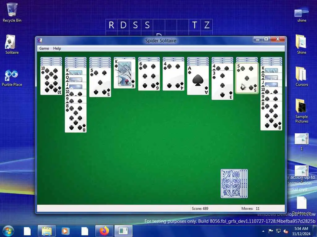Open the Windows Start button
Image resolution: width=317 pixels, height=237 pixels.
point(8,231)
